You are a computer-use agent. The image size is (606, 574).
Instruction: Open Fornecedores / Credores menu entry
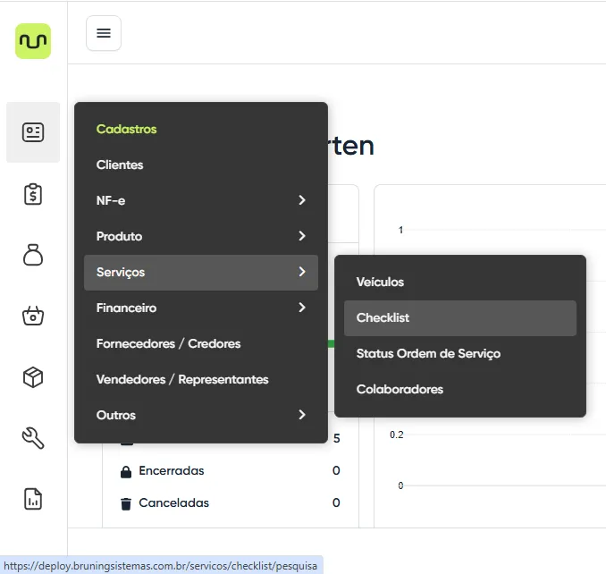168,343
